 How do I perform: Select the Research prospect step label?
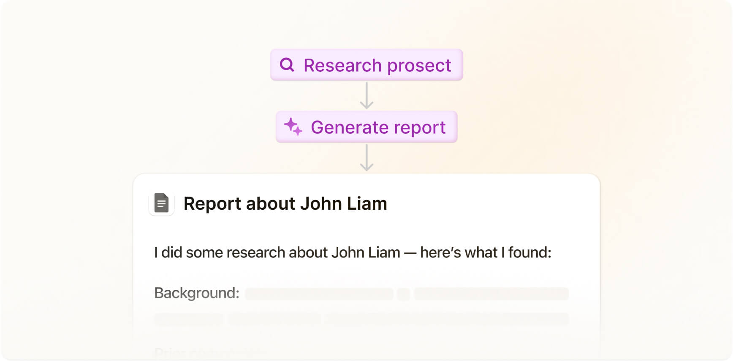(377, 65)
